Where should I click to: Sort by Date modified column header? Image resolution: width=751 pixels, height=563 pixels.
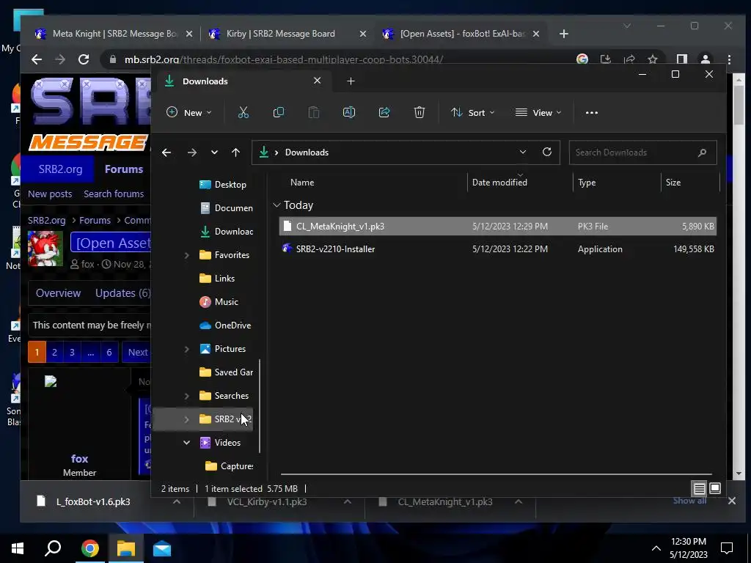tap(499, 183)
